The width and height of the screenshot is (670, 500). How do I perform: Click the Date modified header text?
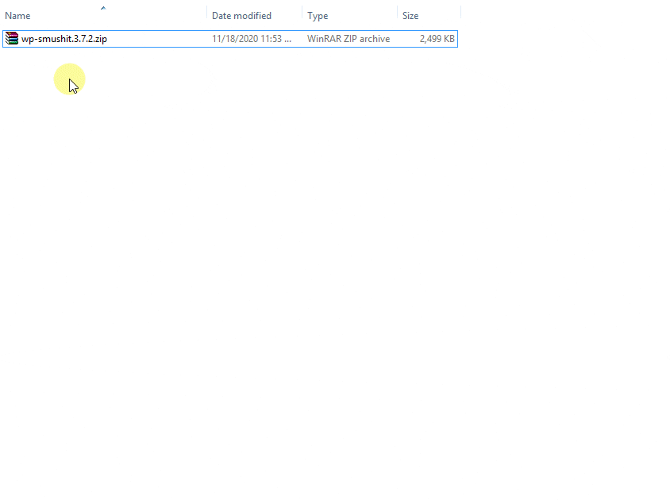pyautogui.click(x=241, y=15)
